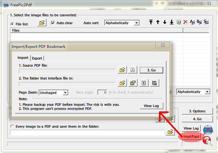Close the Import/Export PDF Bookmark dialog

pos(163,45)
